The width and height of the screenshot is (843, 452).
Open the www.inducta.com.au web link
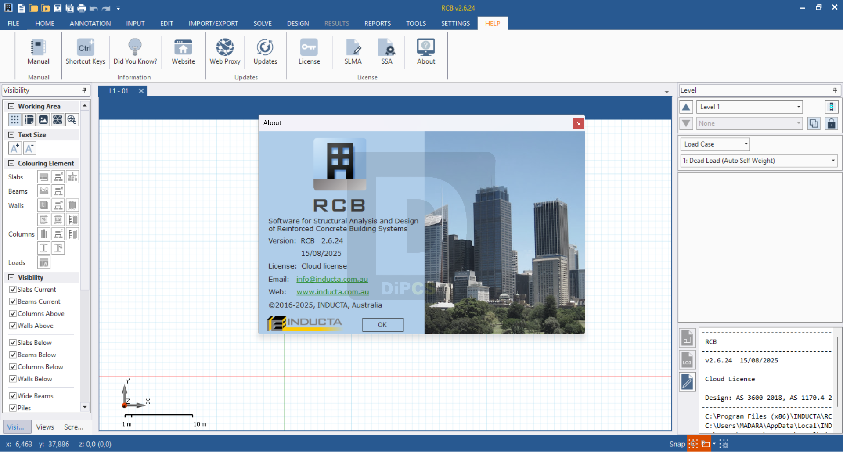coord(333,292)
